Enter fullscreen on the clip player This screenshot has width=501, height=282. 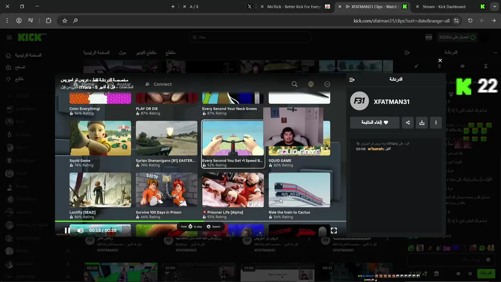334,231
